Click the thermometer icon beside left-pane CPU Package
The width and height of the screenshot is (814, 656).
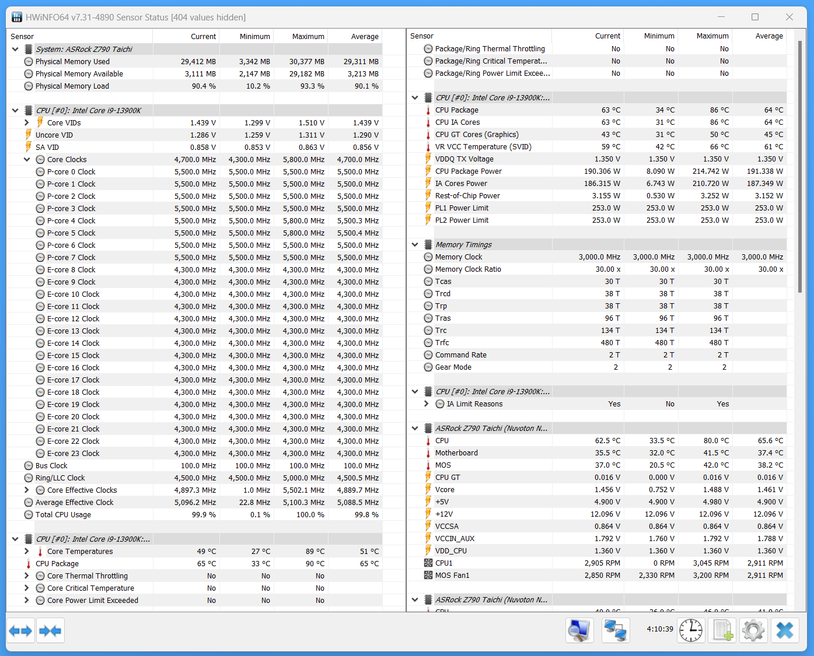tap(29, 564)
